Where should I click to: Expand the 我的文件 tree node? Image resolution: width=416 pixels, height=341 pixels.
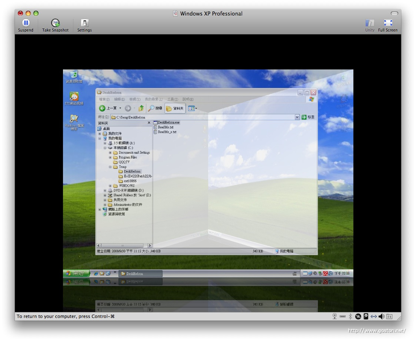(100, 133)
